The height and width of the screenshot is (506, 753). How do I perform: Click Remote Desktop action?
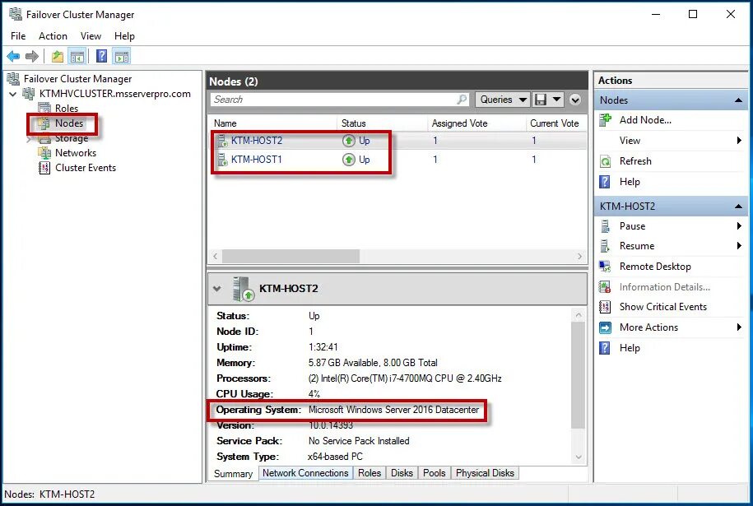tap(655, 267)
